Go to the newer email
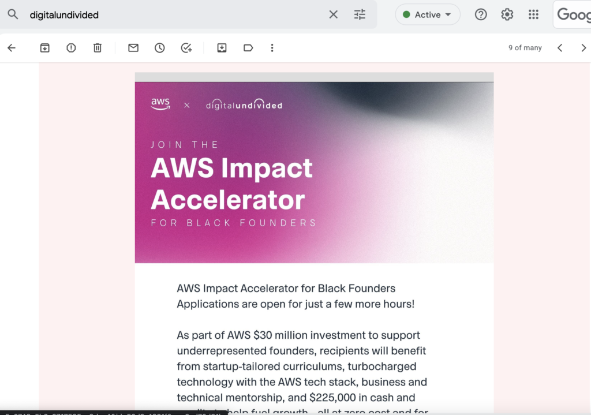The width and height of the screenshot is (591, 415). (560, 48)
